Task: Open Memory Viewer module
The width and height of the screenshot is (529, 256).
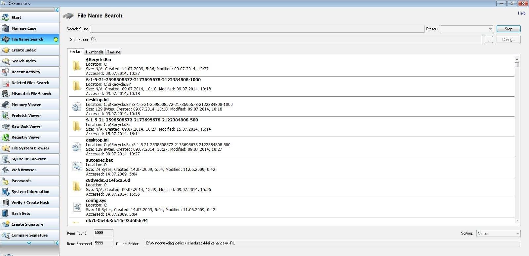Action: [x=30, y=105]
